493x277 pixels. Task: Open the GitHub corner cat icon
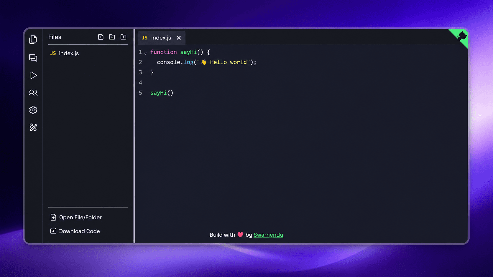click(x=461, y=37)
